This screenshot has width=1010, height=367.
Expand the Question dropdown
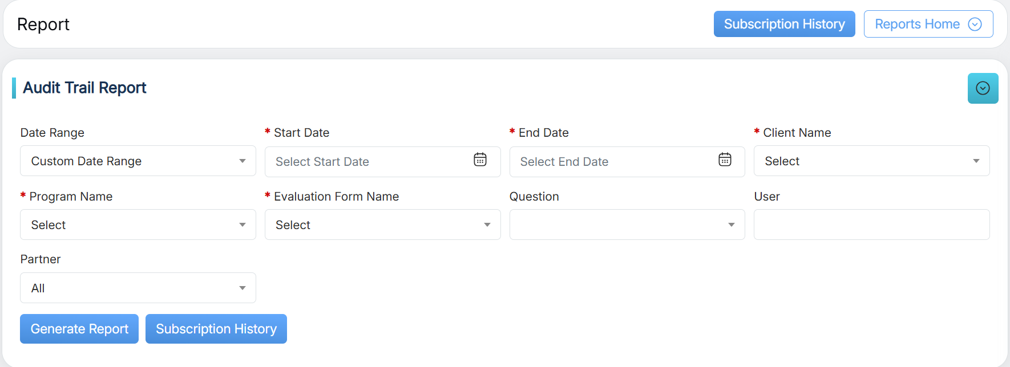(627, 225)
